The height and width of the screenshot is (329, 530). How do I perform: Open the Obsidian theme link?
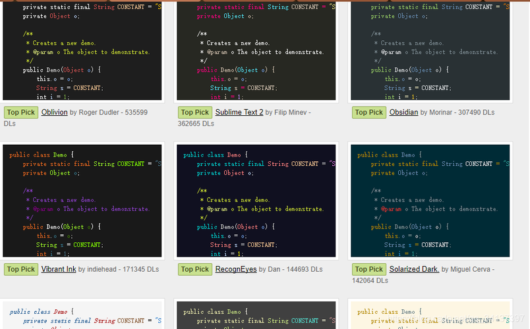(x=403, y=112)
